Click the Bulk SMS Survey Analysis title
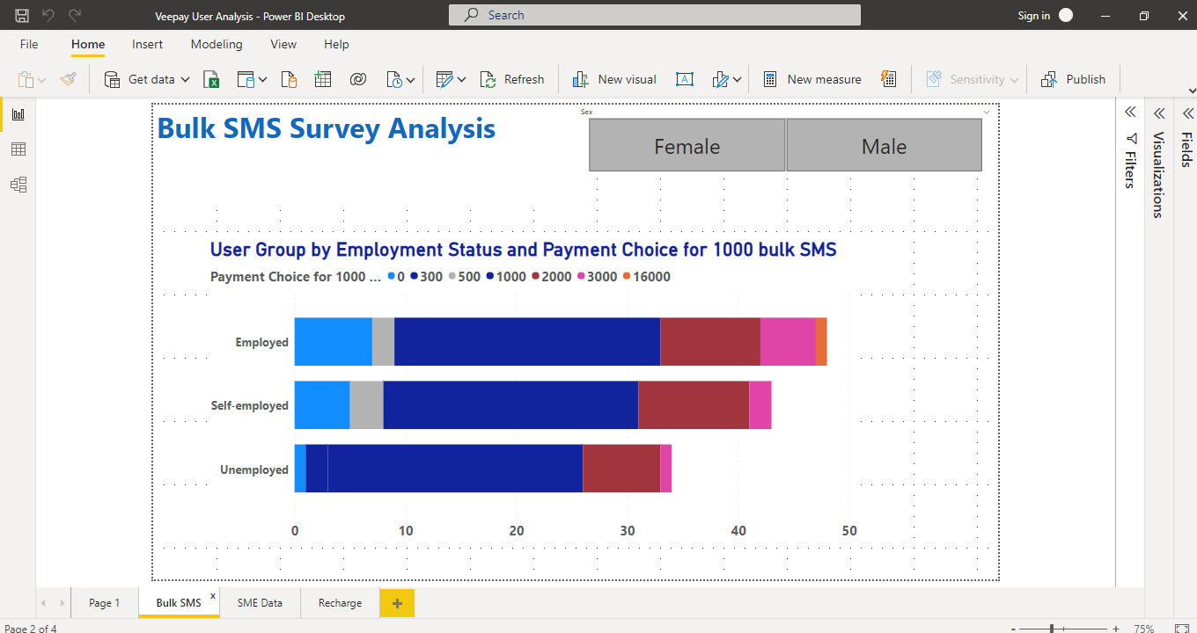 tap(327, 128)
